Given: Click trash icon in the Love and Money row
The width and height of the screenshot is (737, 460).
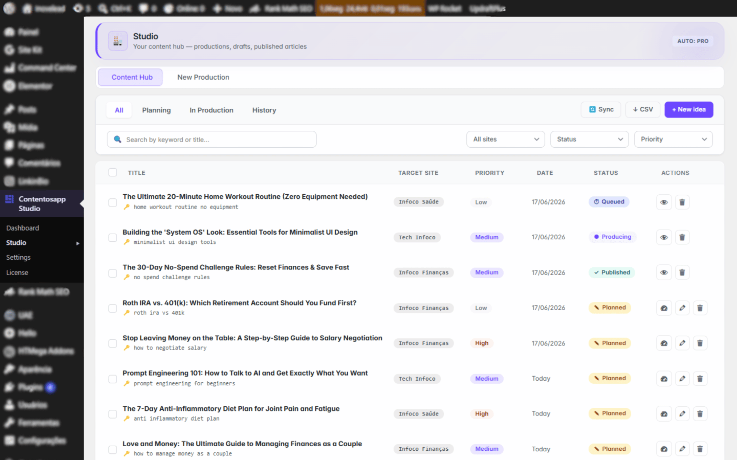Looking at the screenshot, I should 700,449.
